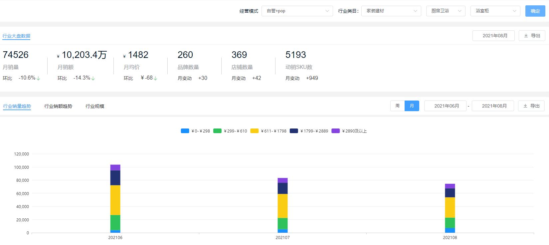Click the 确定 confirm button
549x245 pixels.
[535, 11]
